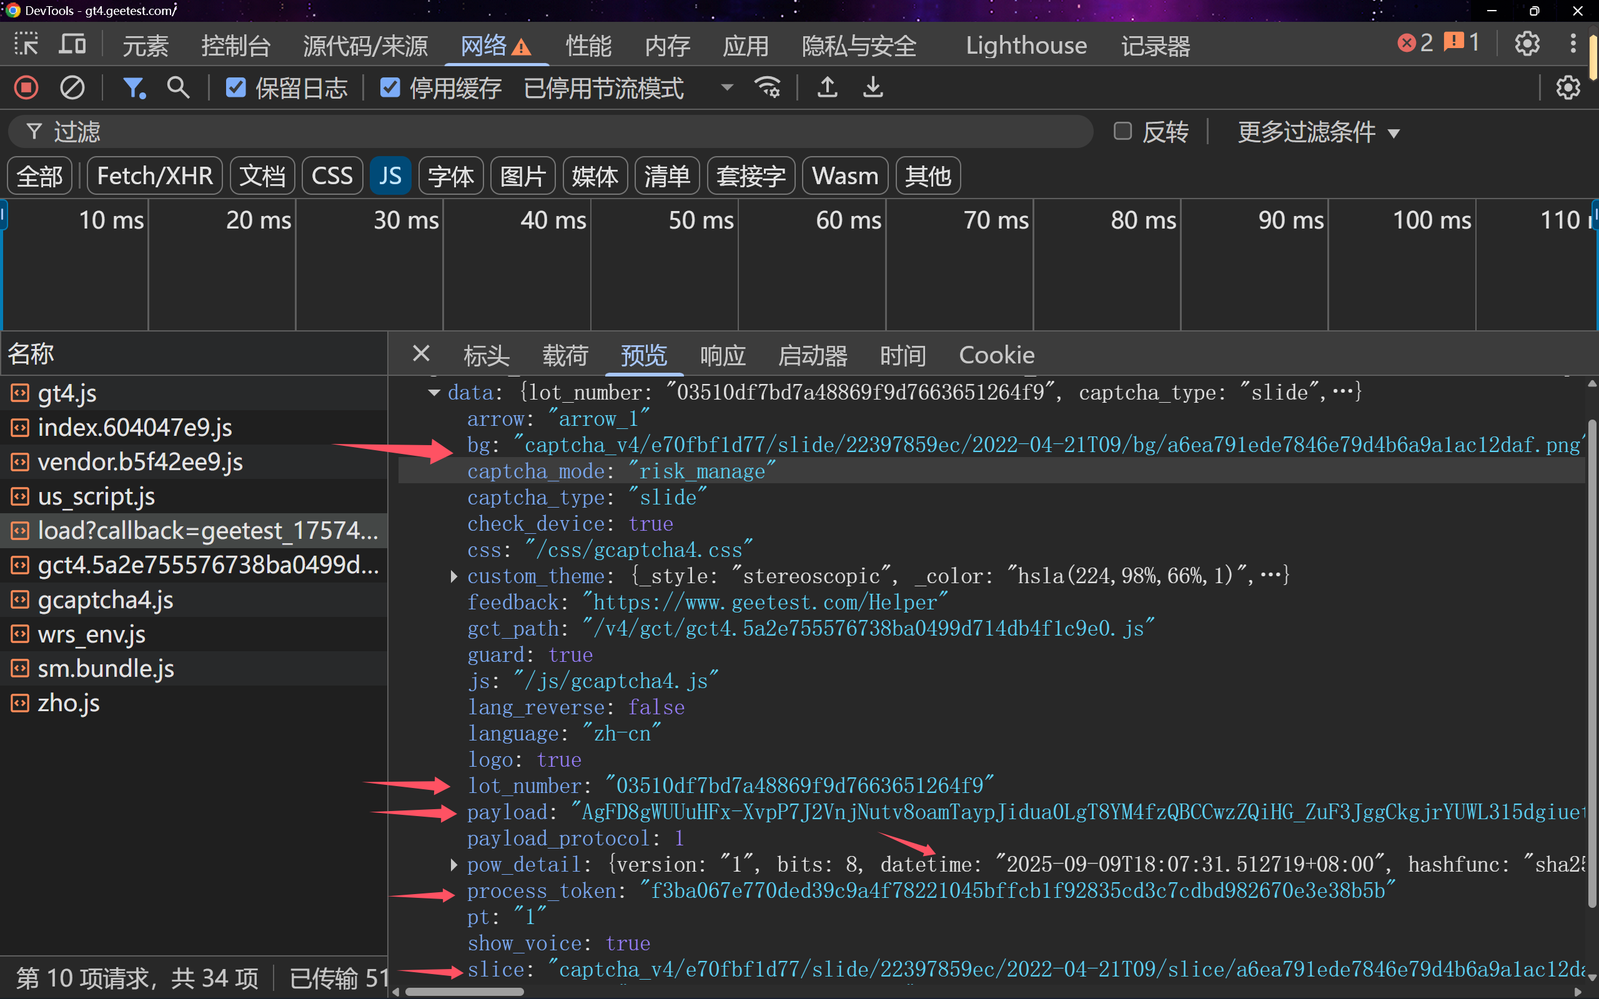This screenshot has height=999, width=1599.
Task: Open the 控制台 panel tab
Action: 236,46
